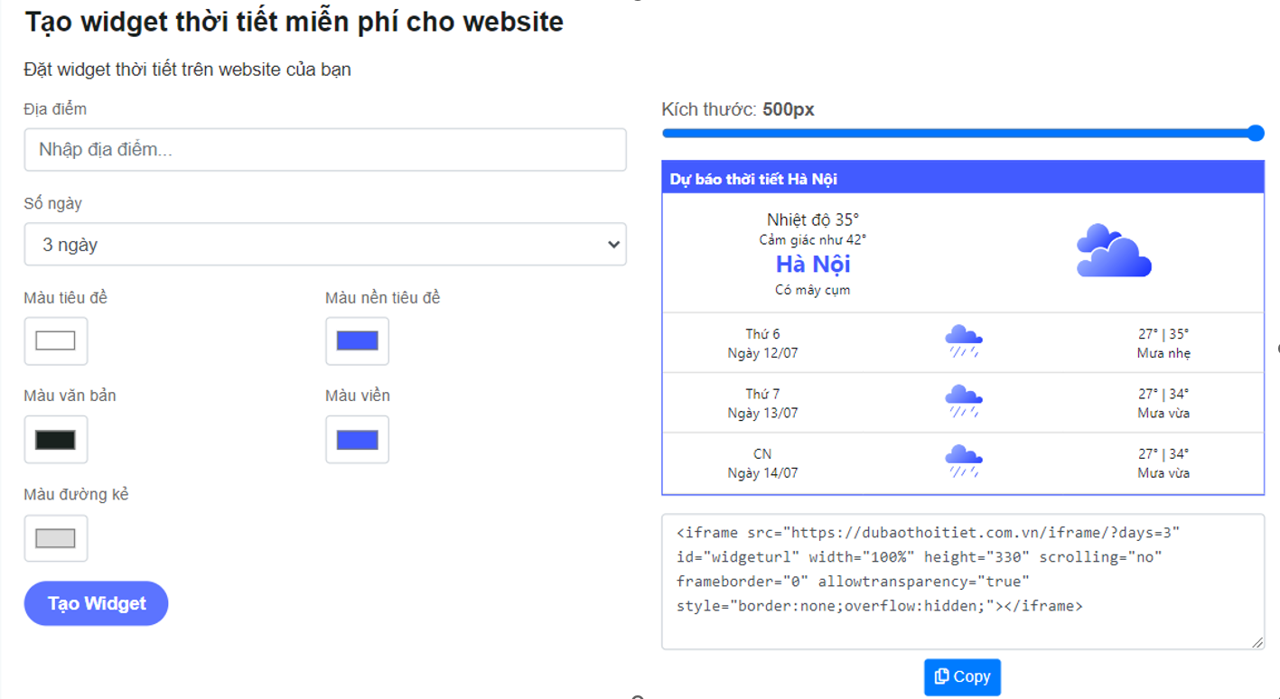Click the Mưa nhẹ forecast text

[x=1163, y=353]
